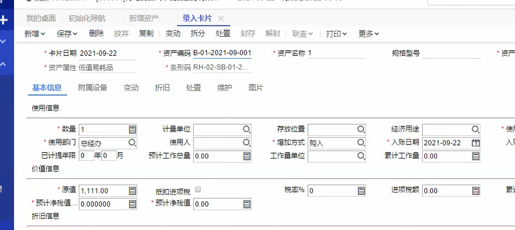
Task: Click the 已计提年限 月 input box
Action: click(x=109, y=156)
